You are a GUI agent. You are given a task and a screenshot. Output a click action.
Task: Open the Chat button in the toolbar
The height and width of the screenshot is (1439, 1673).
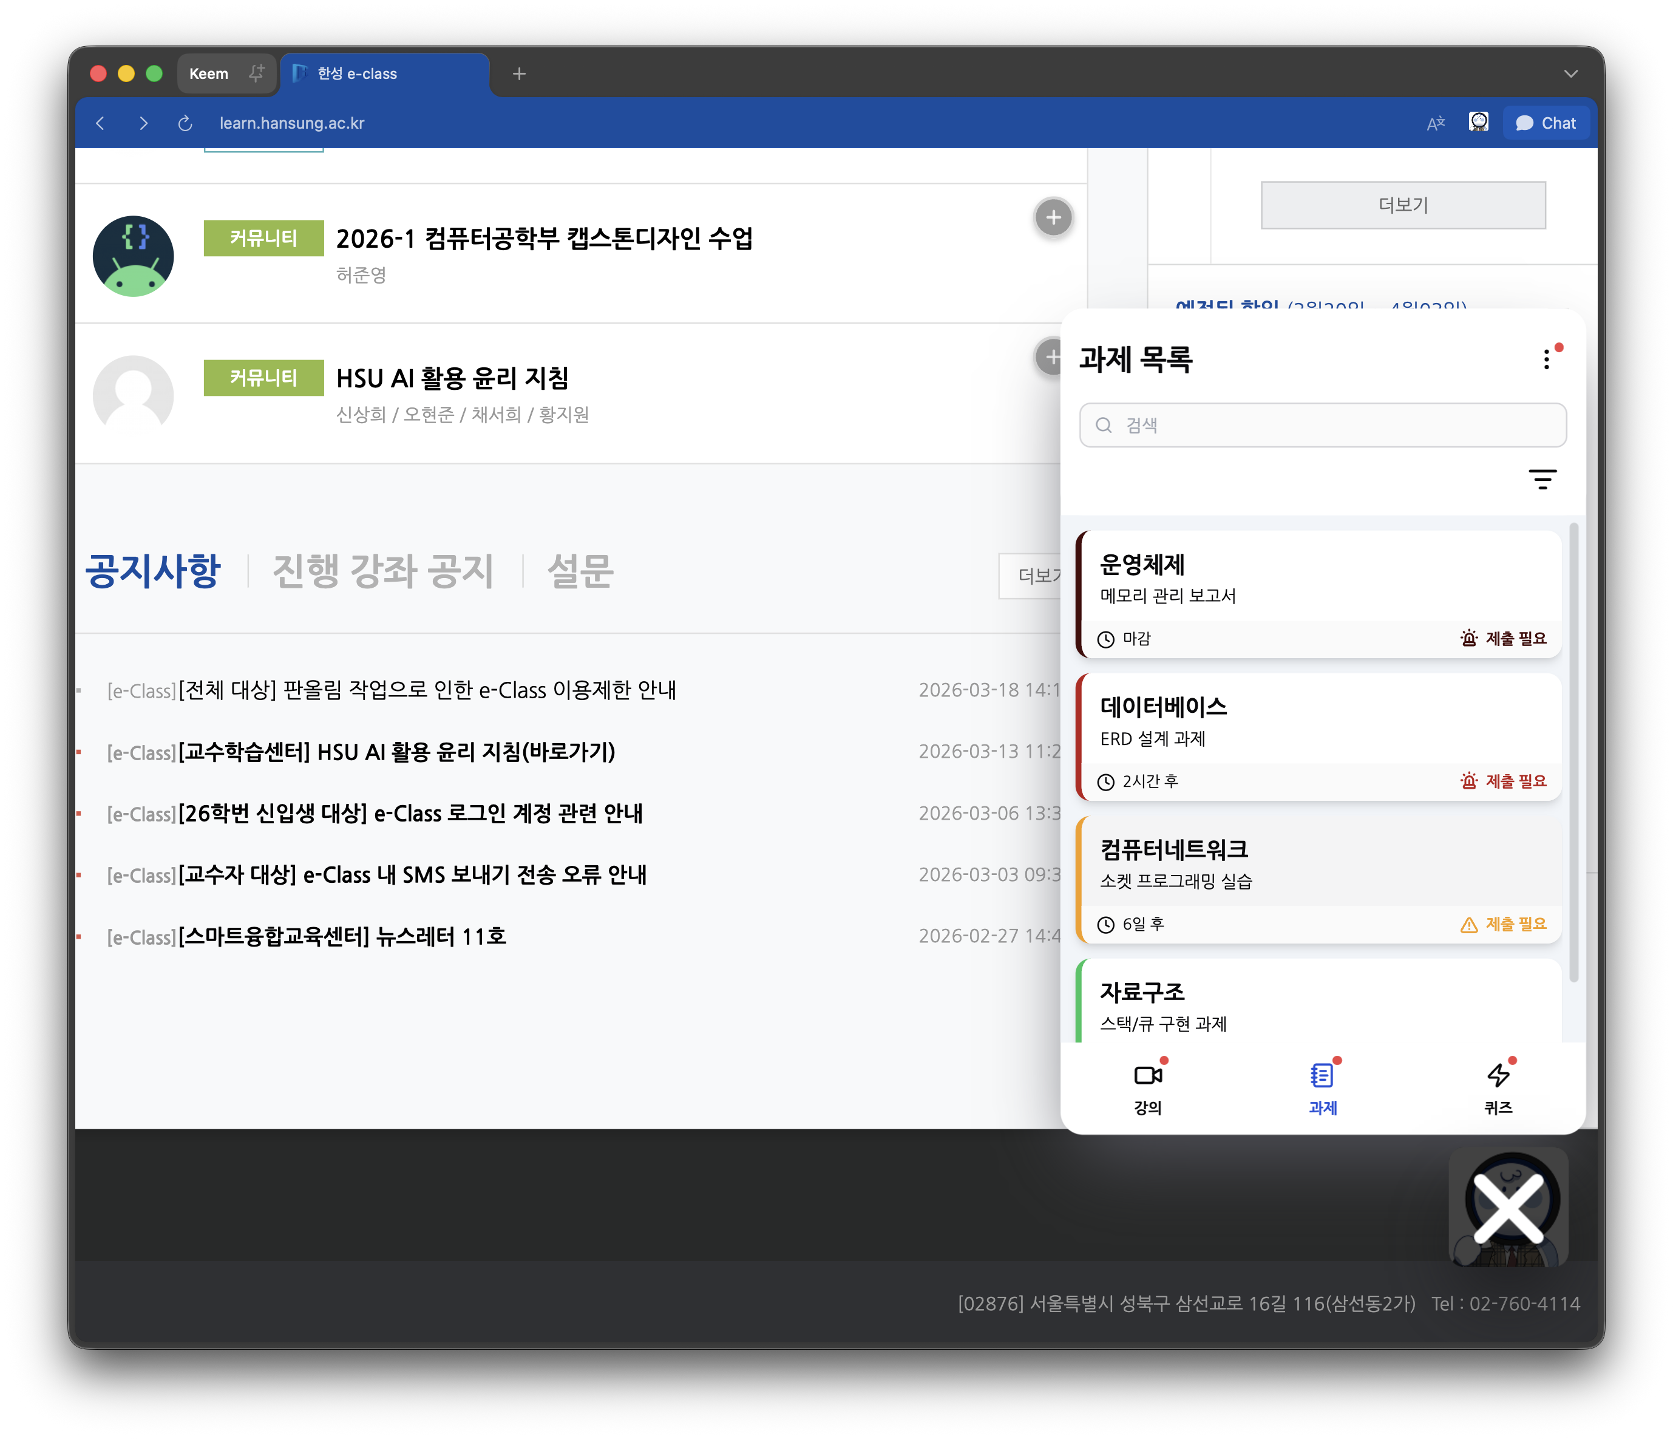[x=1546, y=122]
